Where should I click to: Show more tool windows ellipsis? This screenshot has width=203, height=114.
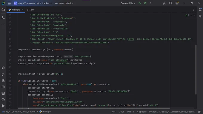(3, 24)
